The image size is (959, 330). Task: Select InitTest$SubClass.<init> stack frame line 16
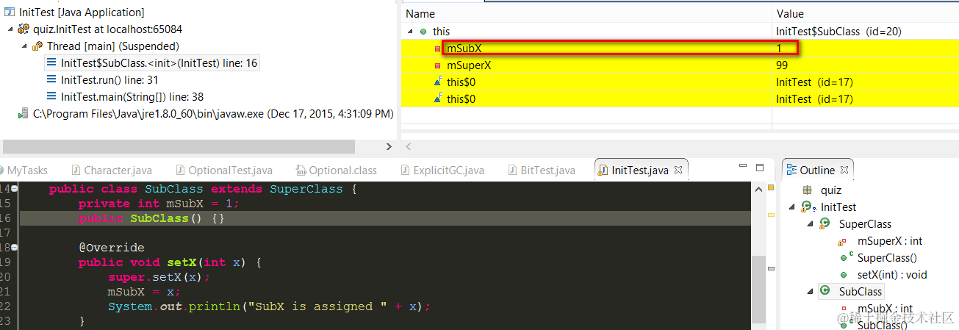click(159, 63)
